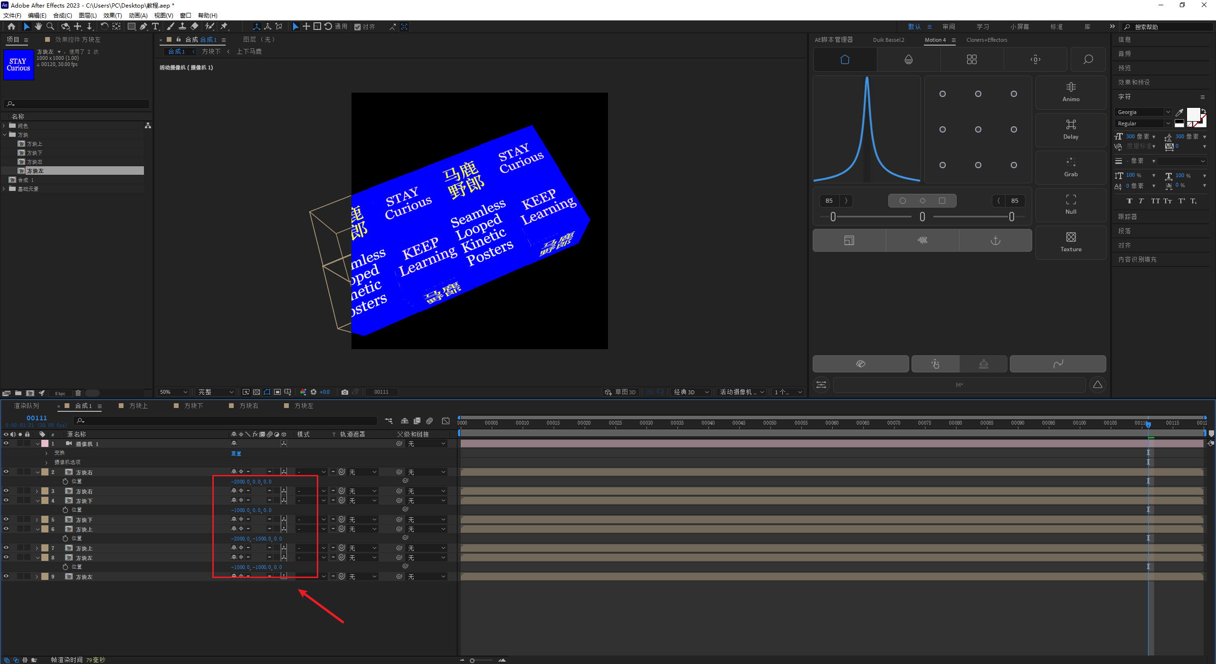Switch to the Duik Bassel.2 tab
Screen dimensions: 1216x664
click(888, 40)
